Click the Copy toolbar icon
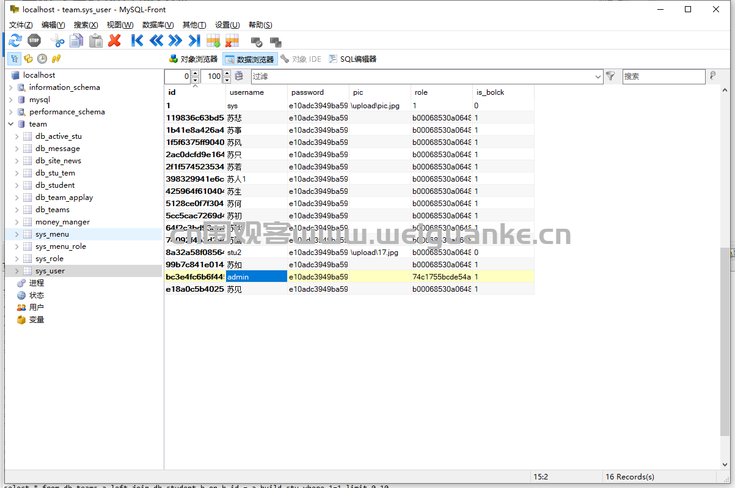The width and height of the screenshot is (735, 488). pyautogui.click(x=76, y=41)
